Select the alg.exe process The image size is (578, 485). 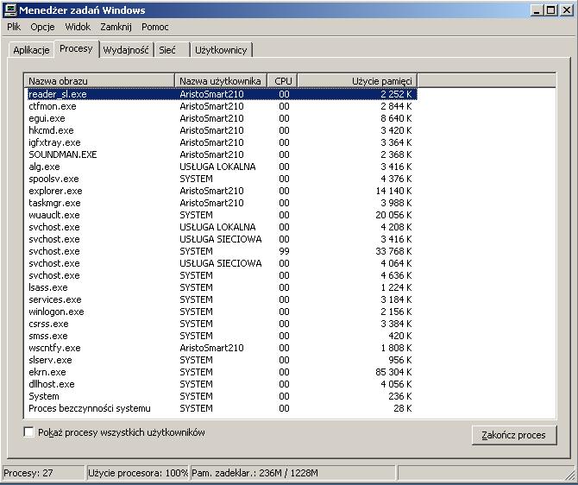coord(223,167)
